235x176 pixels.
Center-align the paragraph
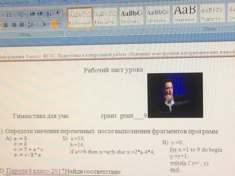(x=6, y=25)
